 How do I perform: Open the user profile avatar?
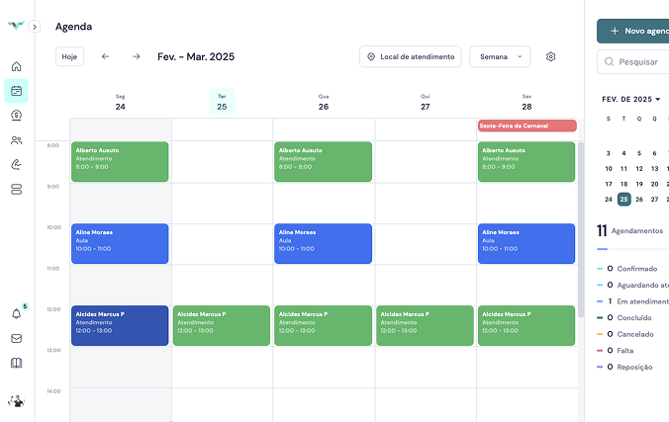pyautogui.click(x=16, y=401)
